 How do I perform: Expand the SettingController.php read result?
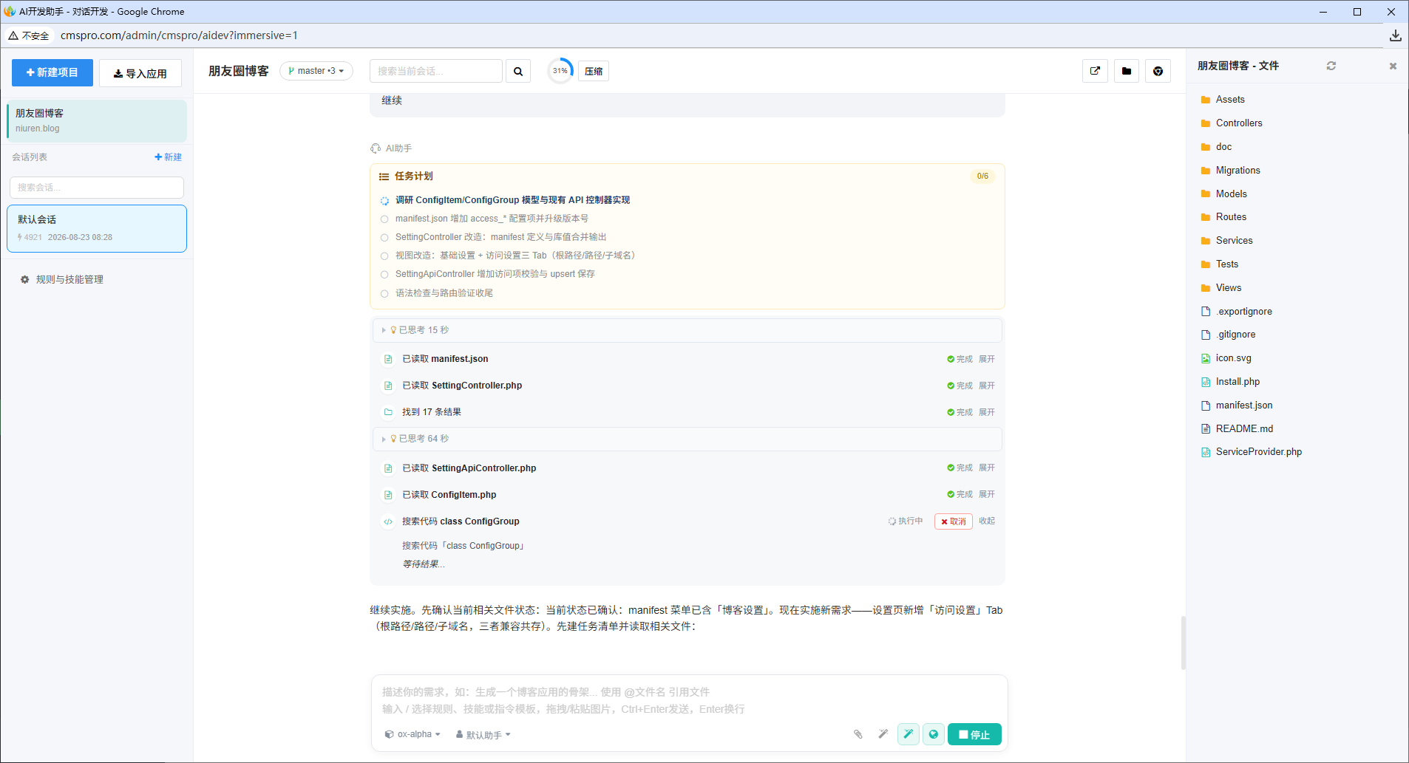pos(986,386)
